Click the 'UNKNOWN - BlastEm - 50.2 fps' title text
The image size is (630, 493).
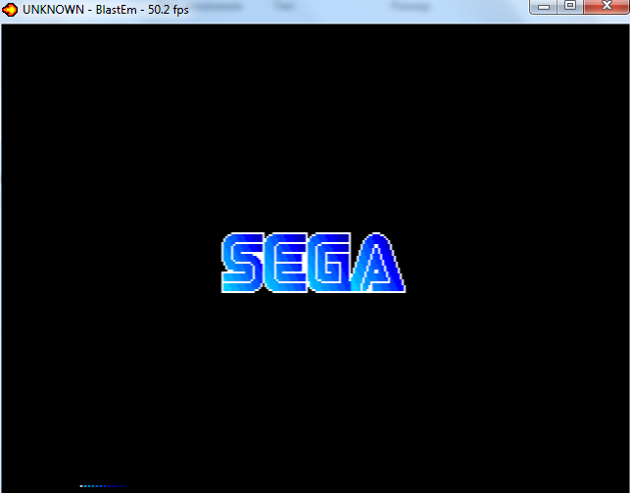click(106, 10)
